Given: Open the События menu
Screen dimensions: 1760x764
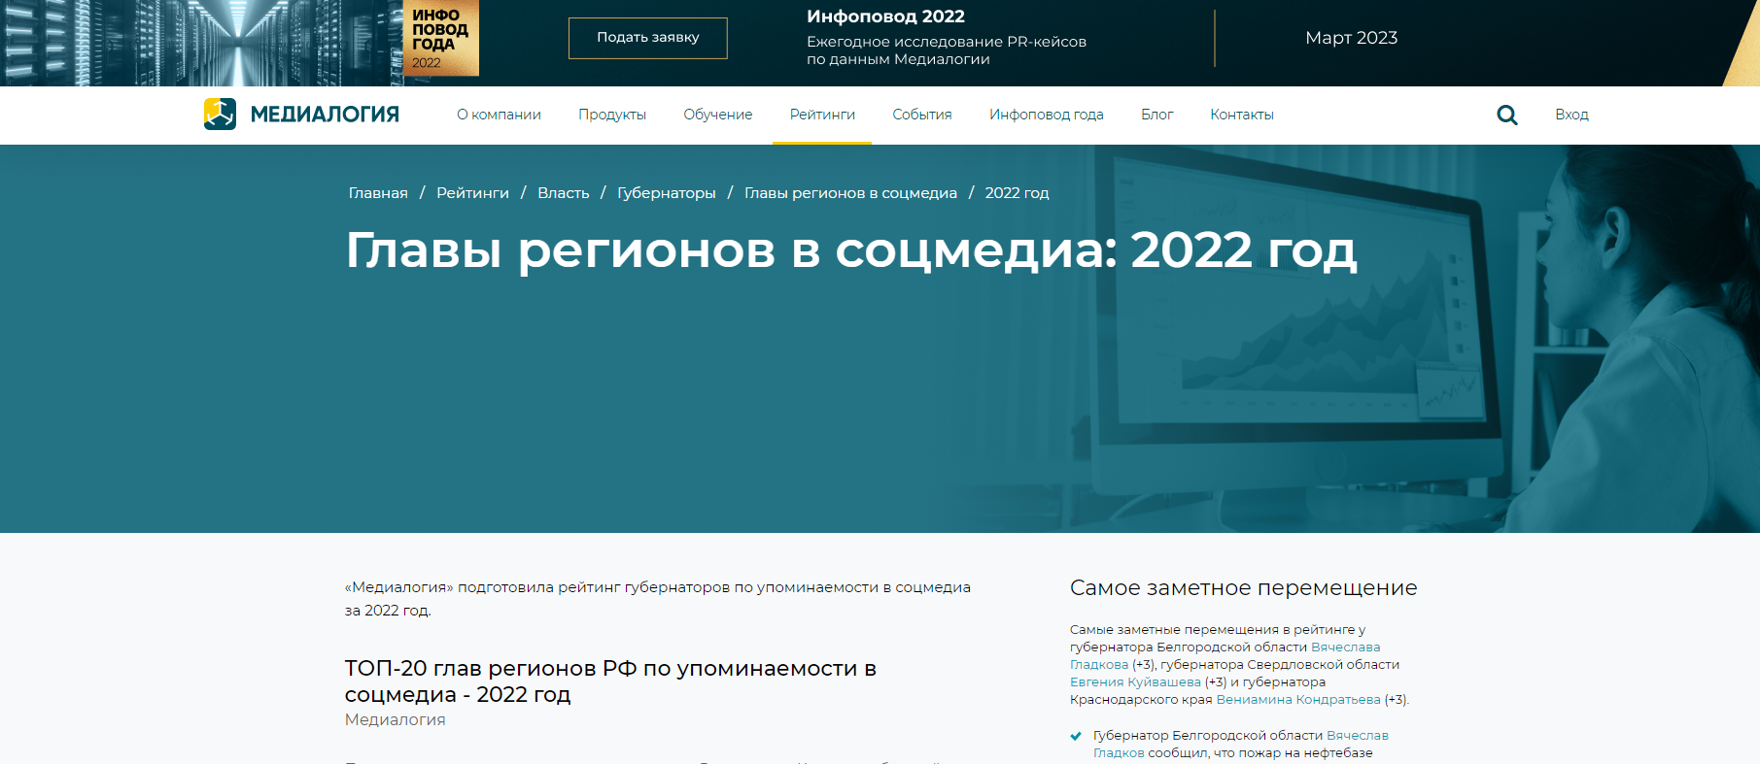Looking at the screenshot, I should tap(922, 115).
